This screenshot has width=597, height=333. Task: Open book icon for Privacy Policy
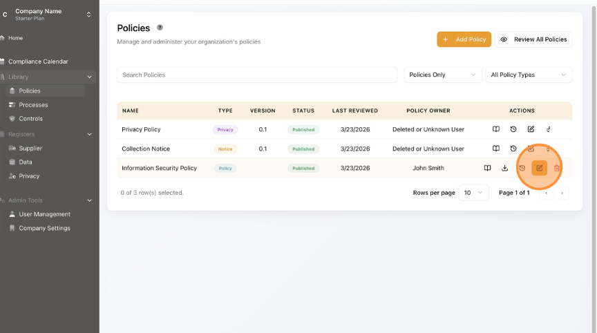[x=496, y=129]
